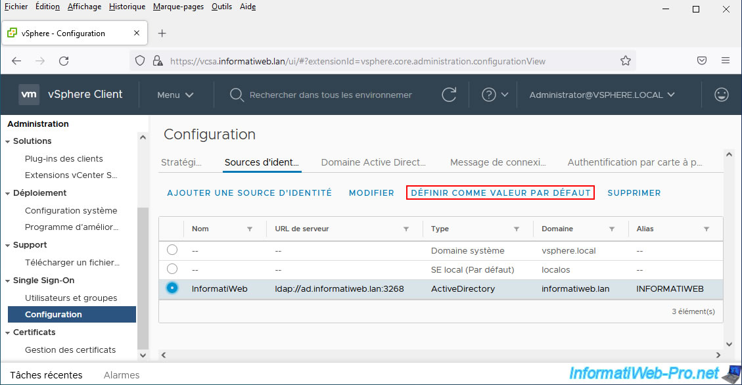The height and width of the screenshot is (385, 742).
Task: Switch to the Stratégi... tab
Action: pyautogui.click(x=181, y=162)
